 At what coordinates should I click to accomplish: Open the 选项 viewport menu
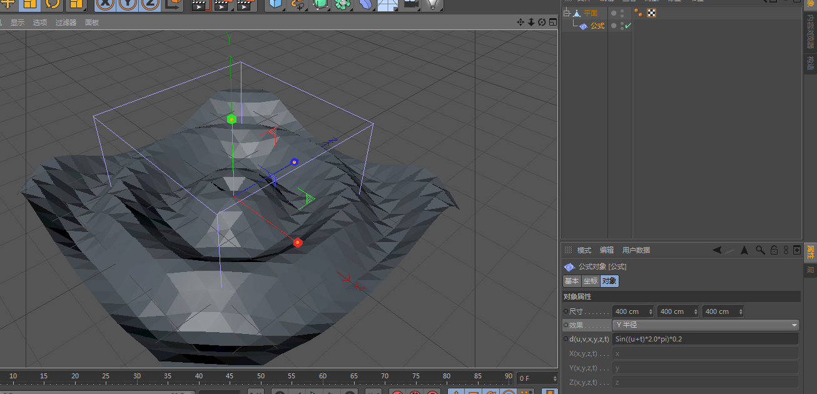[40, 23]
